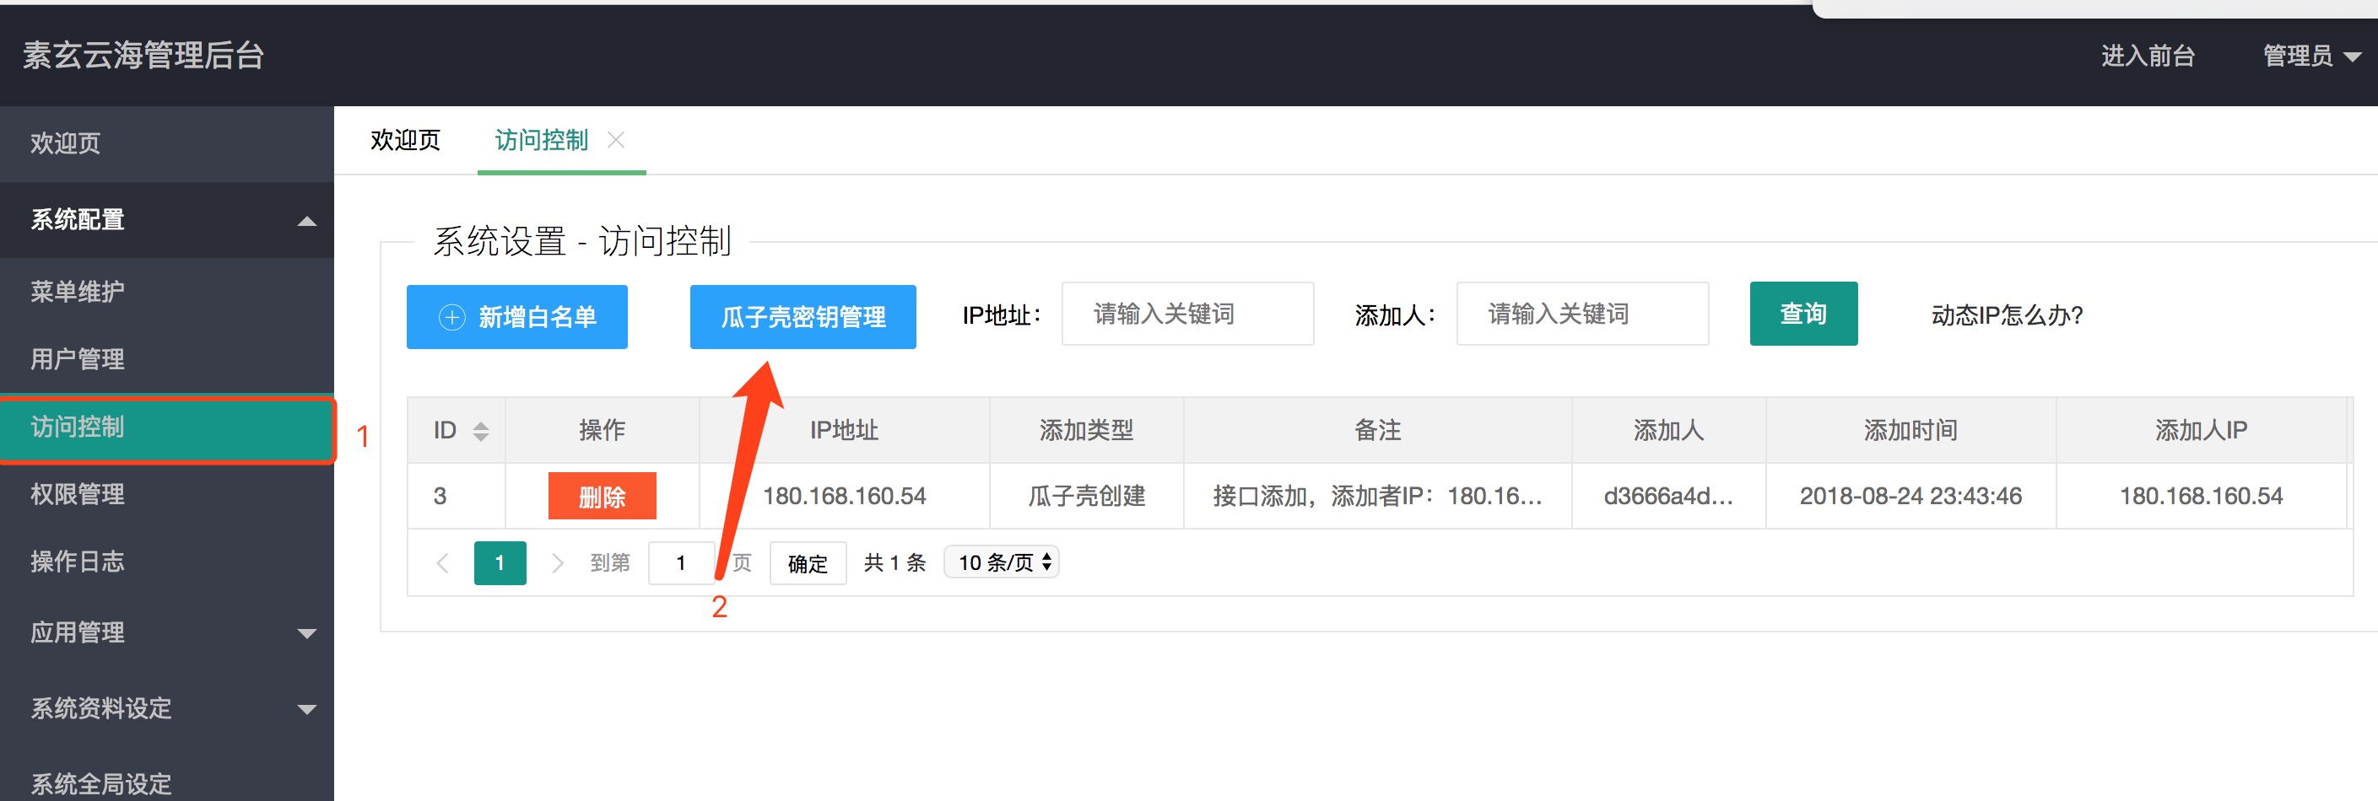Viewport: 2378px width, 801px height.
Task: Close the 访问控制 tab
Action: coord(616,139)
